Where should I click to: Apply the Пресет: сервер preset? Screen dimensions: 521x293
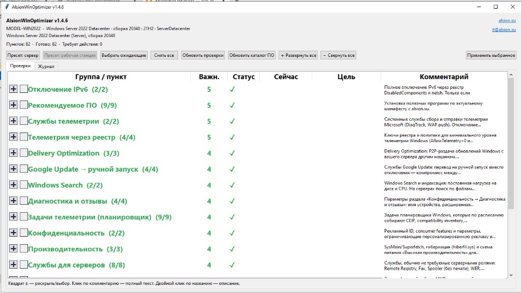click(23, 55)
